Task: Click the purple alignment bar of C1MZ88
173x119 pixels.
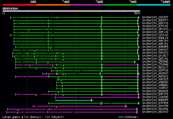Action: click(97, 97)
